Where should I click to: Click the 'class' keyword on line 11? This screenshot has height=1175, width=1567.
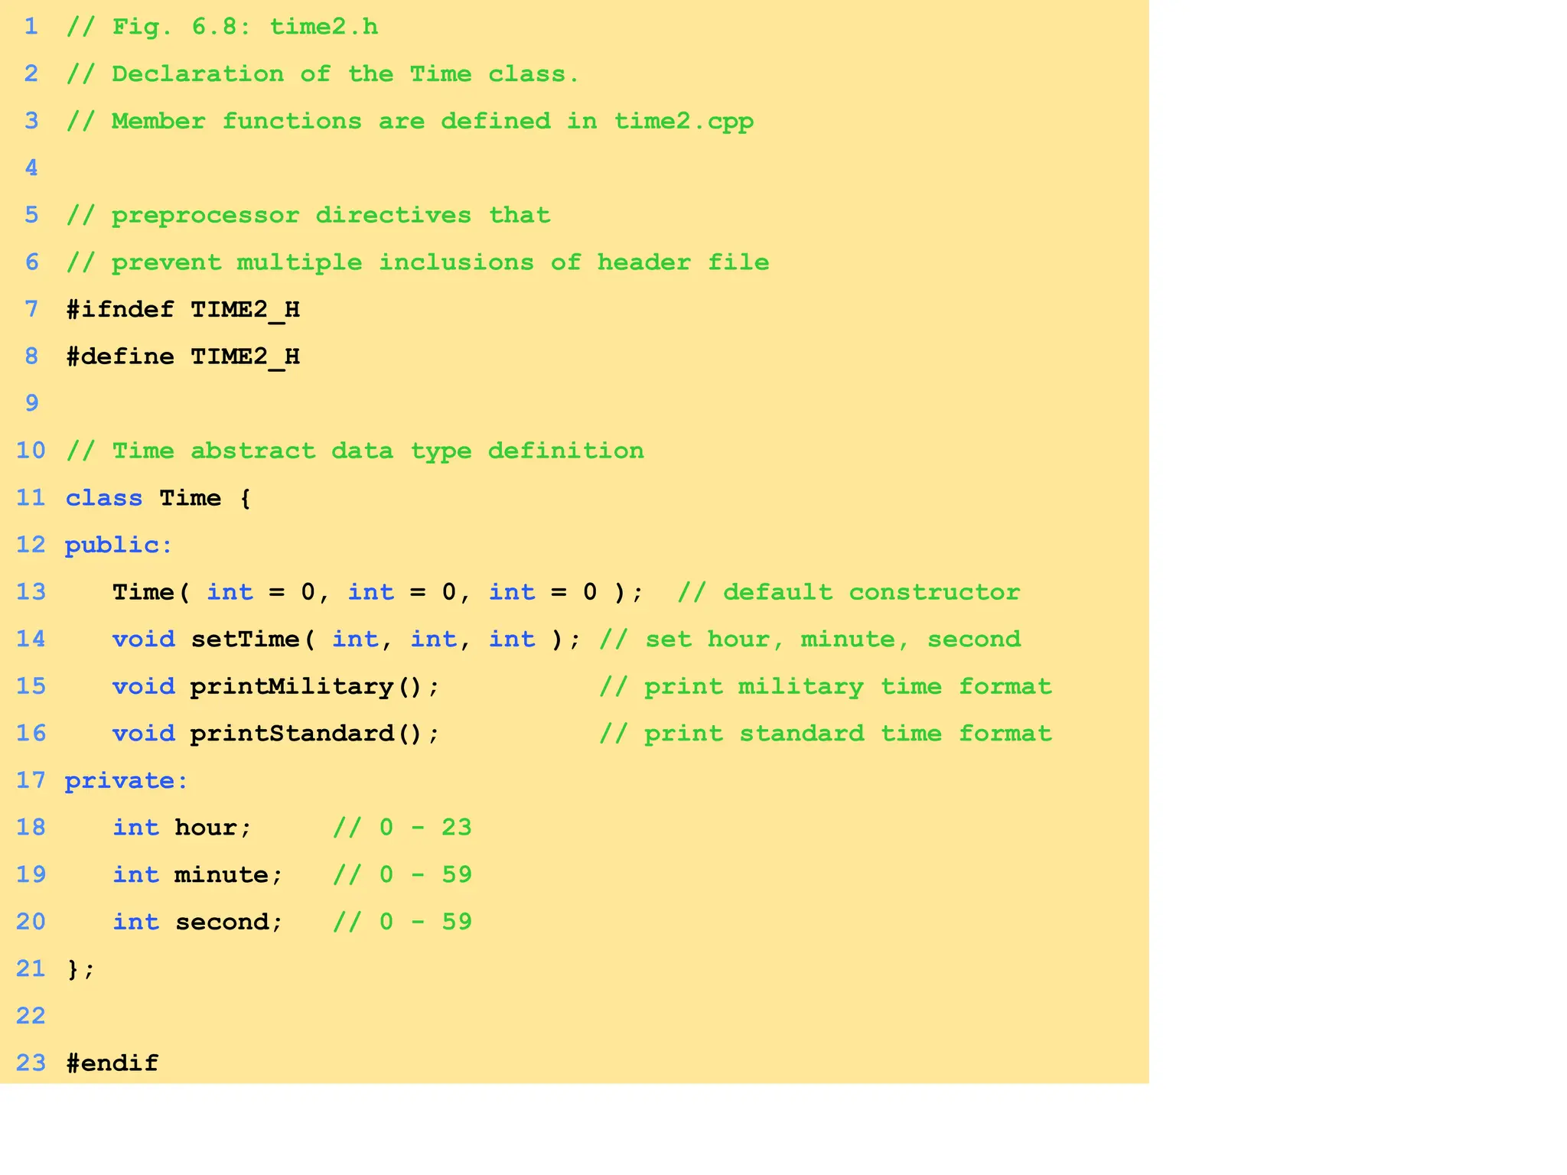(x=104, y=498)
